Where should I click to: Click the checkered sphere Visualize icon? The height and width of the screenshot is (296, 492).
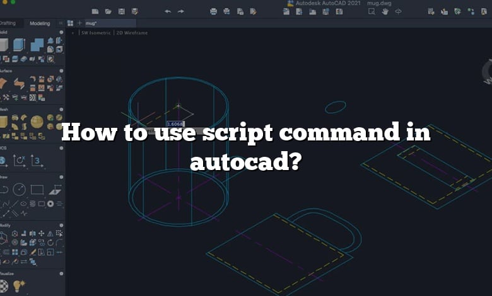pyautogui.click(x=3, y=286)
